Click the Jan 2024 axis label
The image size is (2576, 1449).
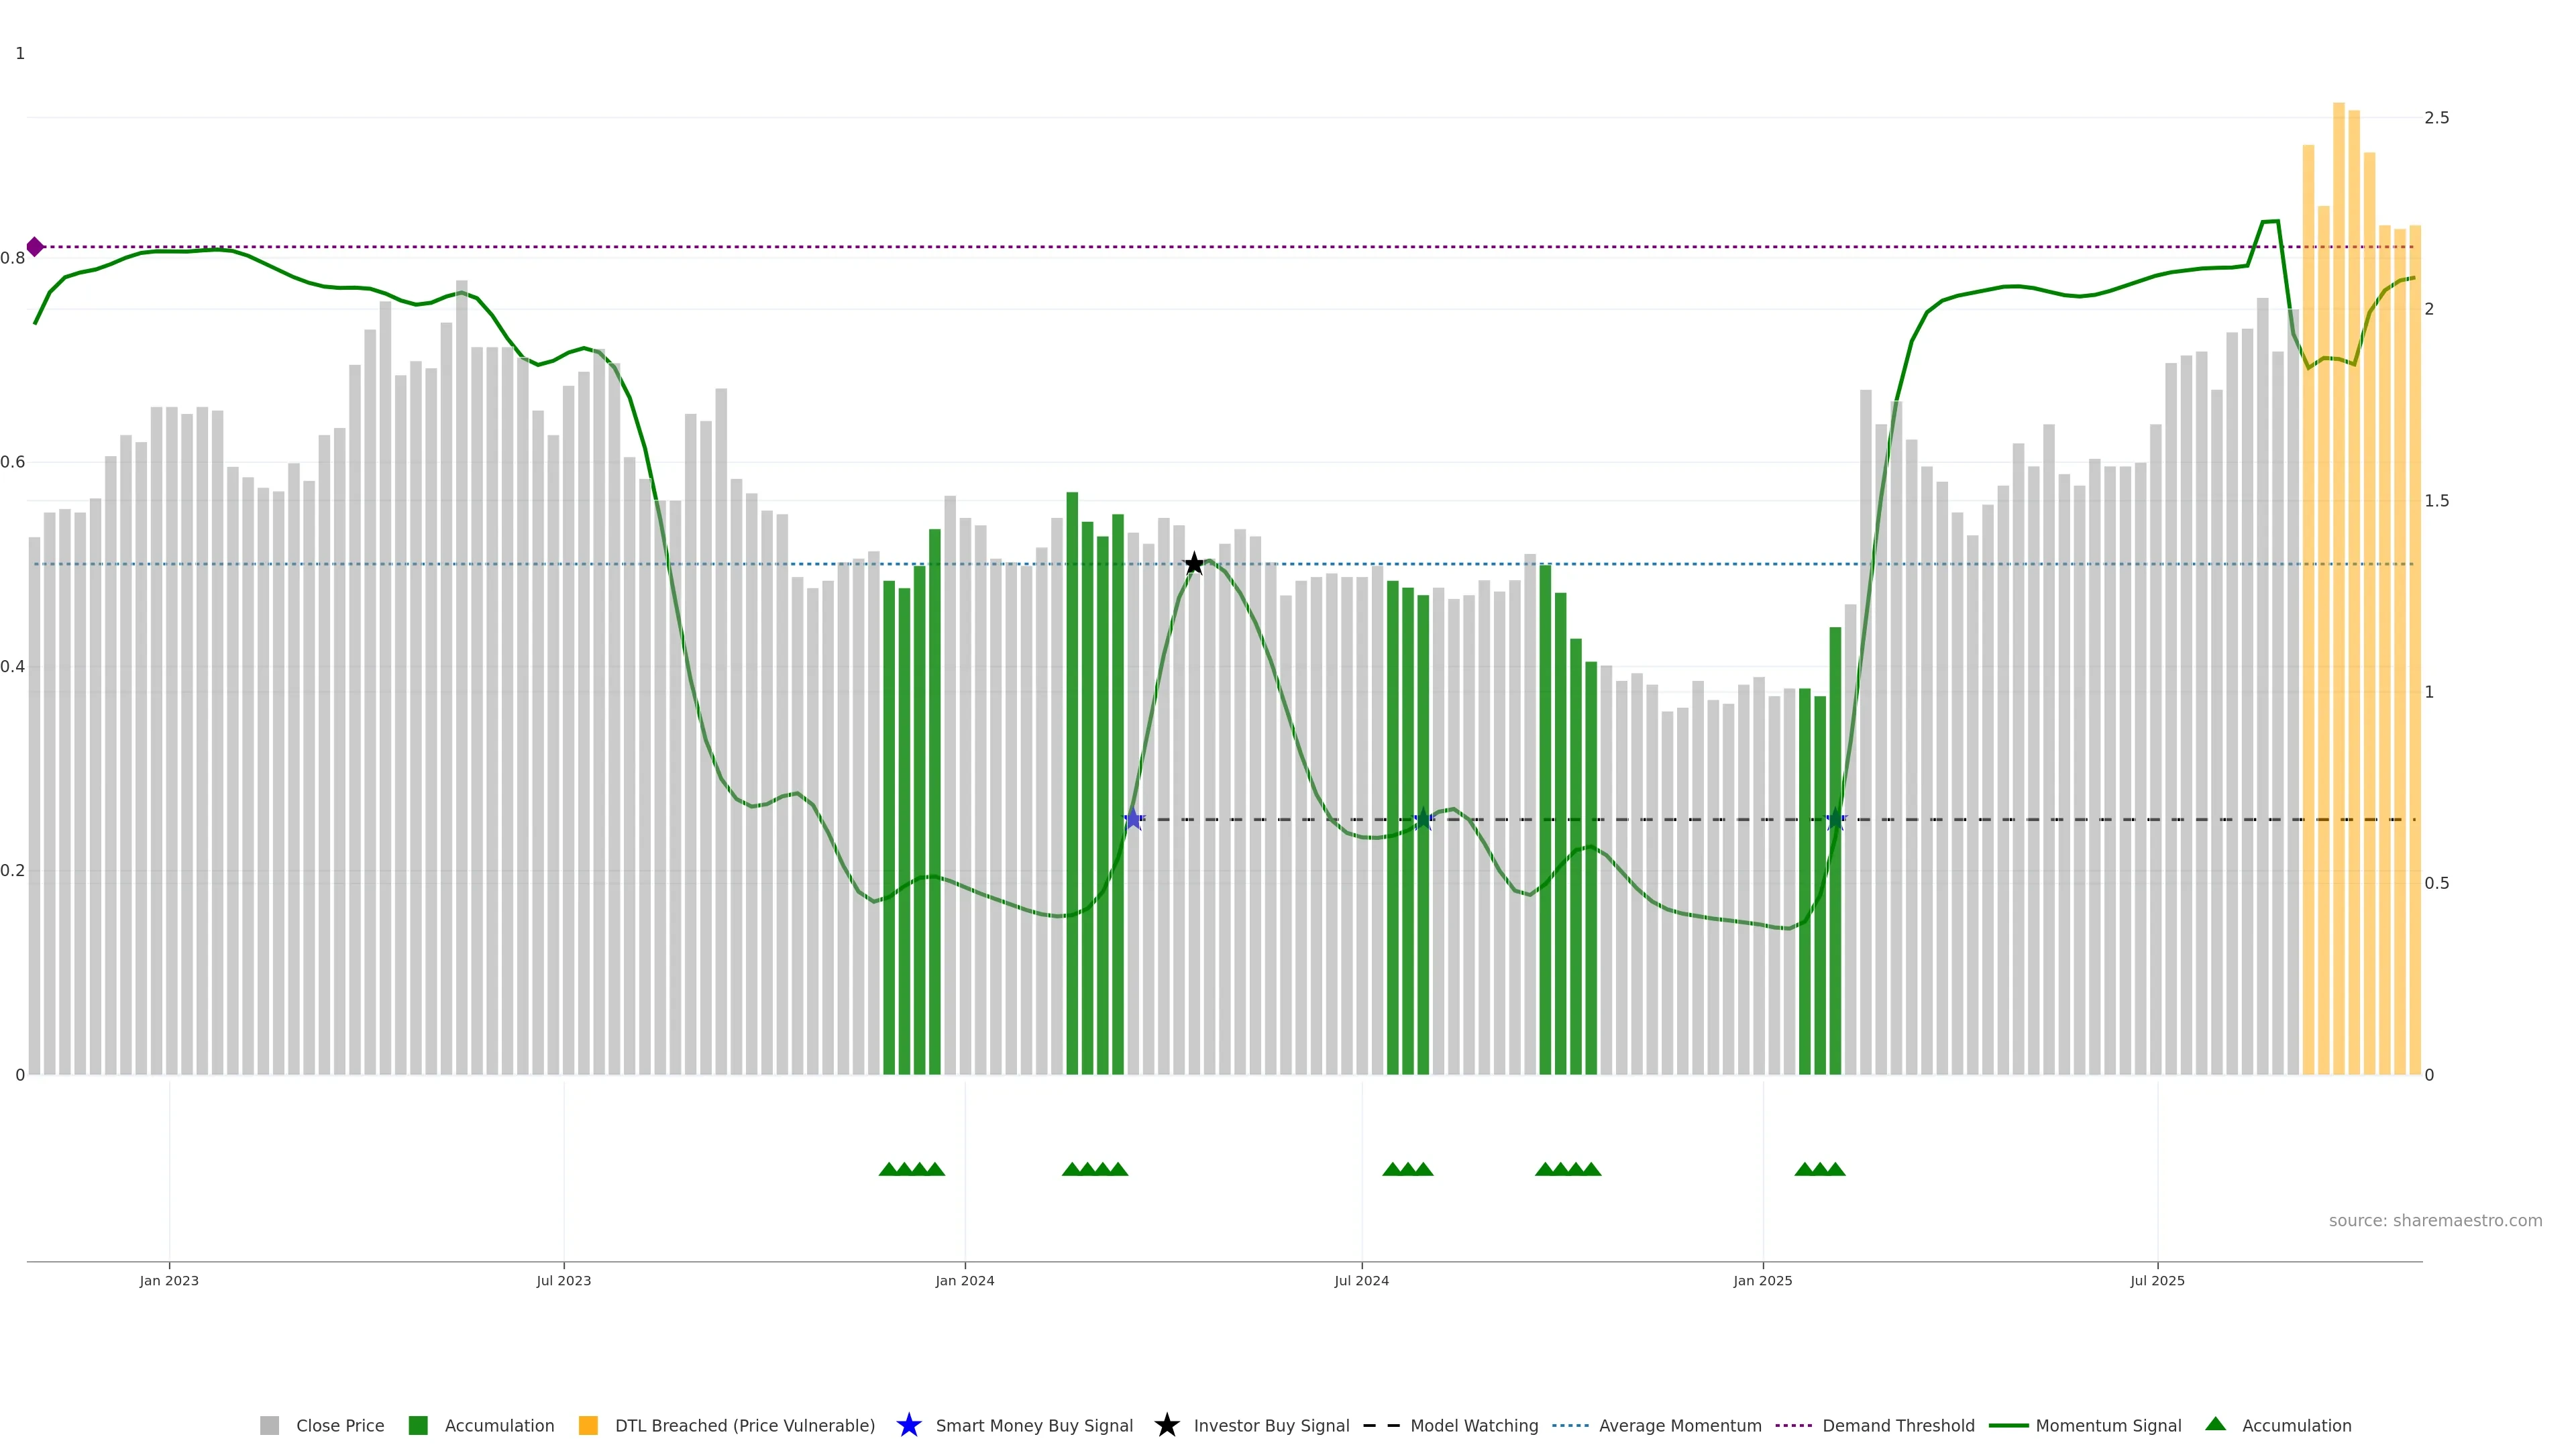click(964, 1280)
